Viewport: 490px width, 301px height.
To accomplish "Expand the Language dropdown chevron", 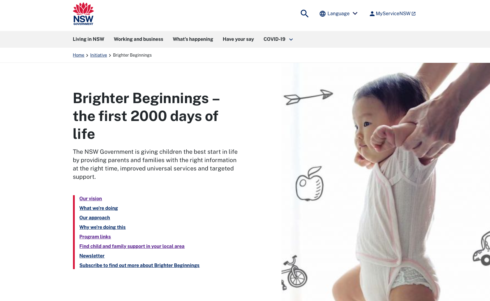I will (355, 14).
